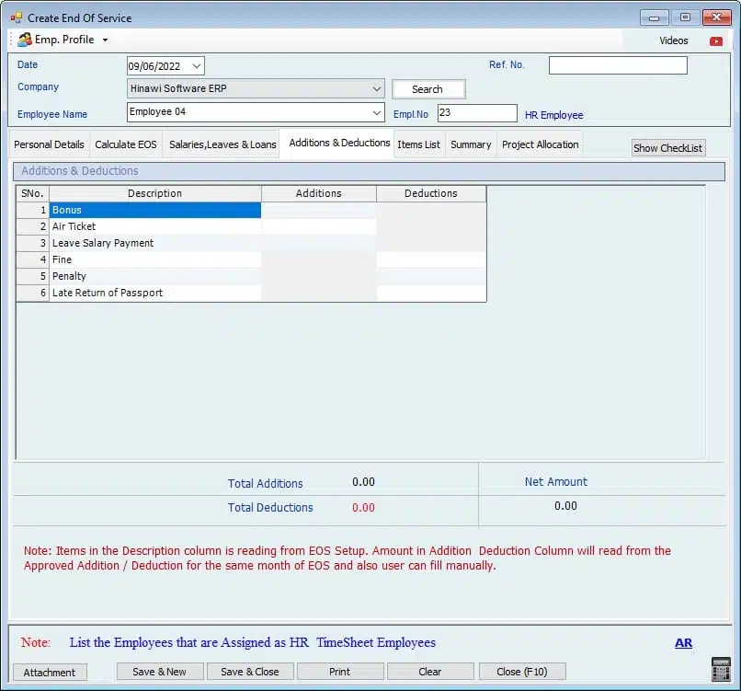Click the Show CheckList button
This screenshot has height=691, width=741.
667,148
